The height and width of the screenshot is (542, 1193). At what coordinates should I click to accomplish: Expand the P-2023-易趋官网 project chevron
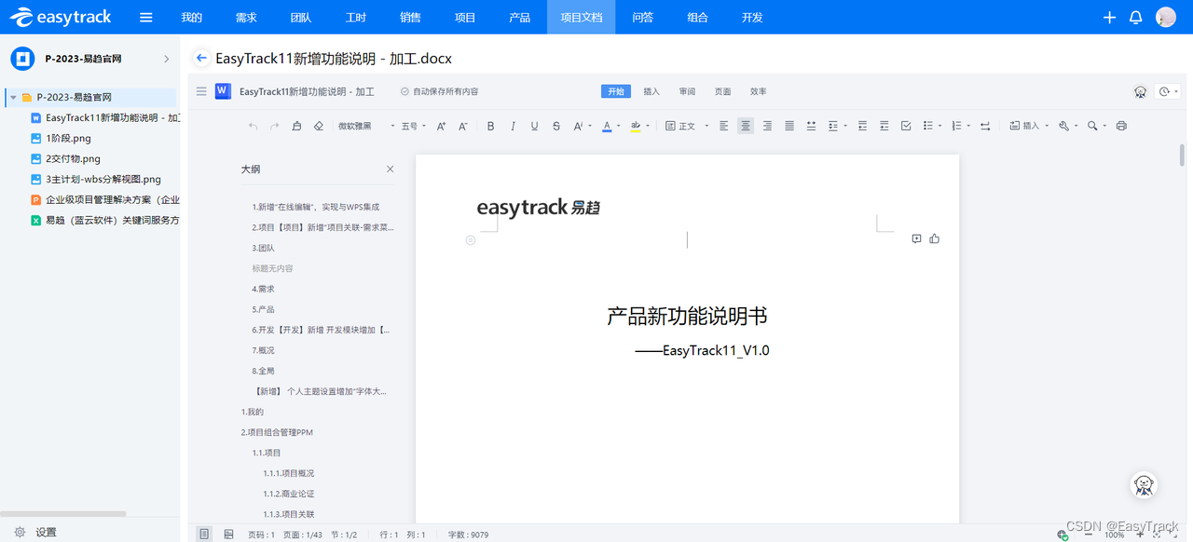coord(167,59)
